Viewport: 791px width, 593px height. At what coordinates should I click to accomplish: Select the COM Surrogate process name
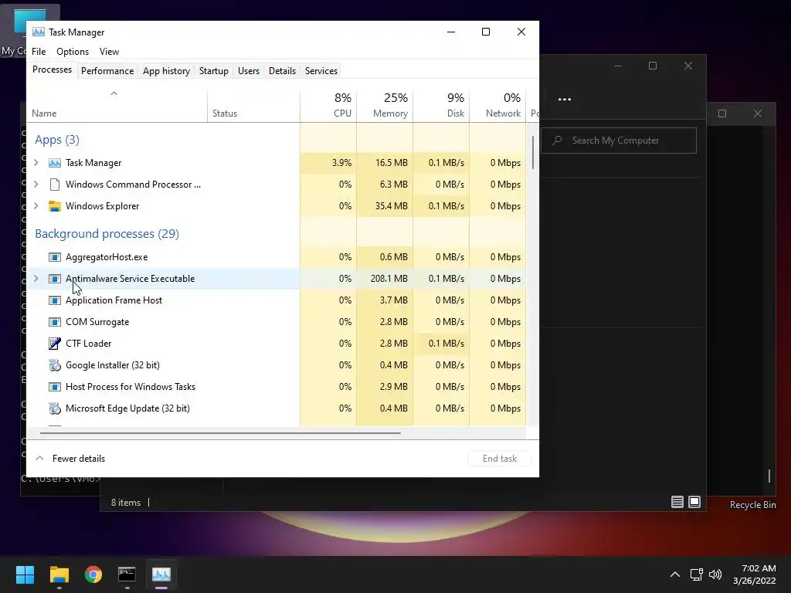pyautogui.click(x=97, y=322)
